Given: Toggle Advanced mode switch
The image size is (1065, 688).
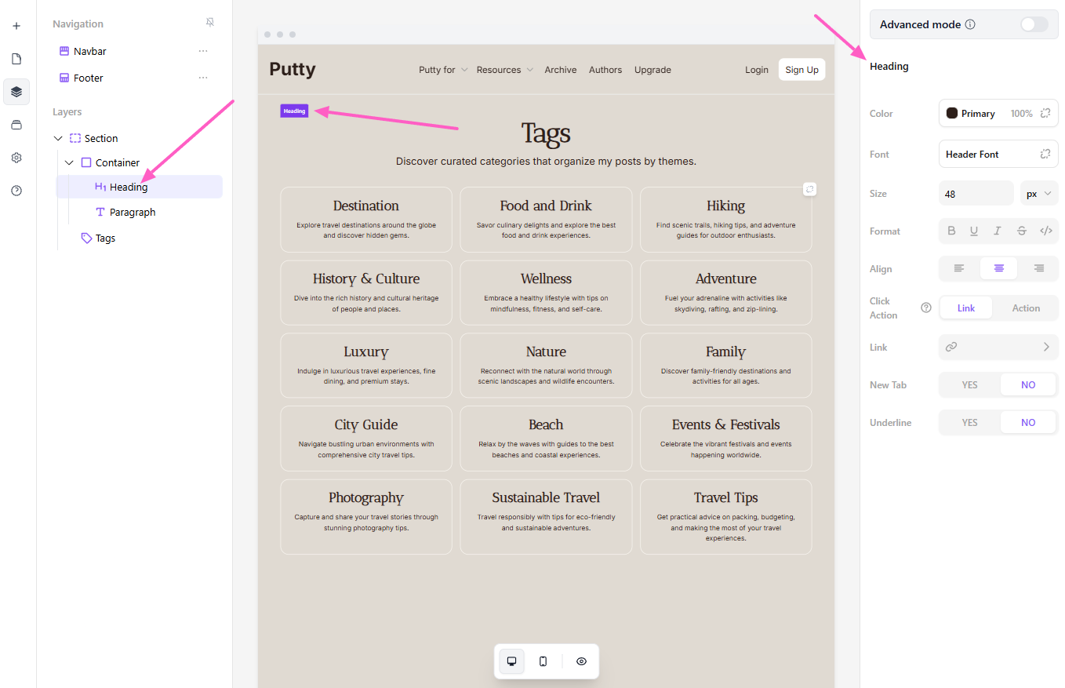Looking at the screenshot, I should coord(1033,24).
